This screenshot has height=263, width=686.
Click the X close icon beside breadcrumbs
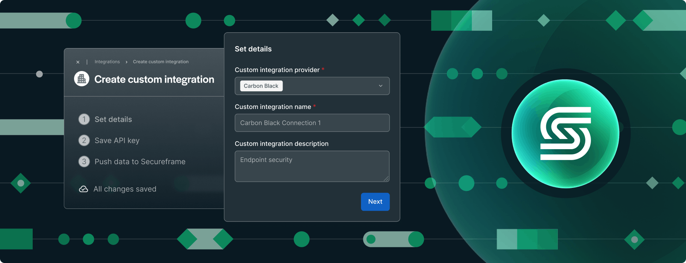pyautogui.click(x=78, y=62)
